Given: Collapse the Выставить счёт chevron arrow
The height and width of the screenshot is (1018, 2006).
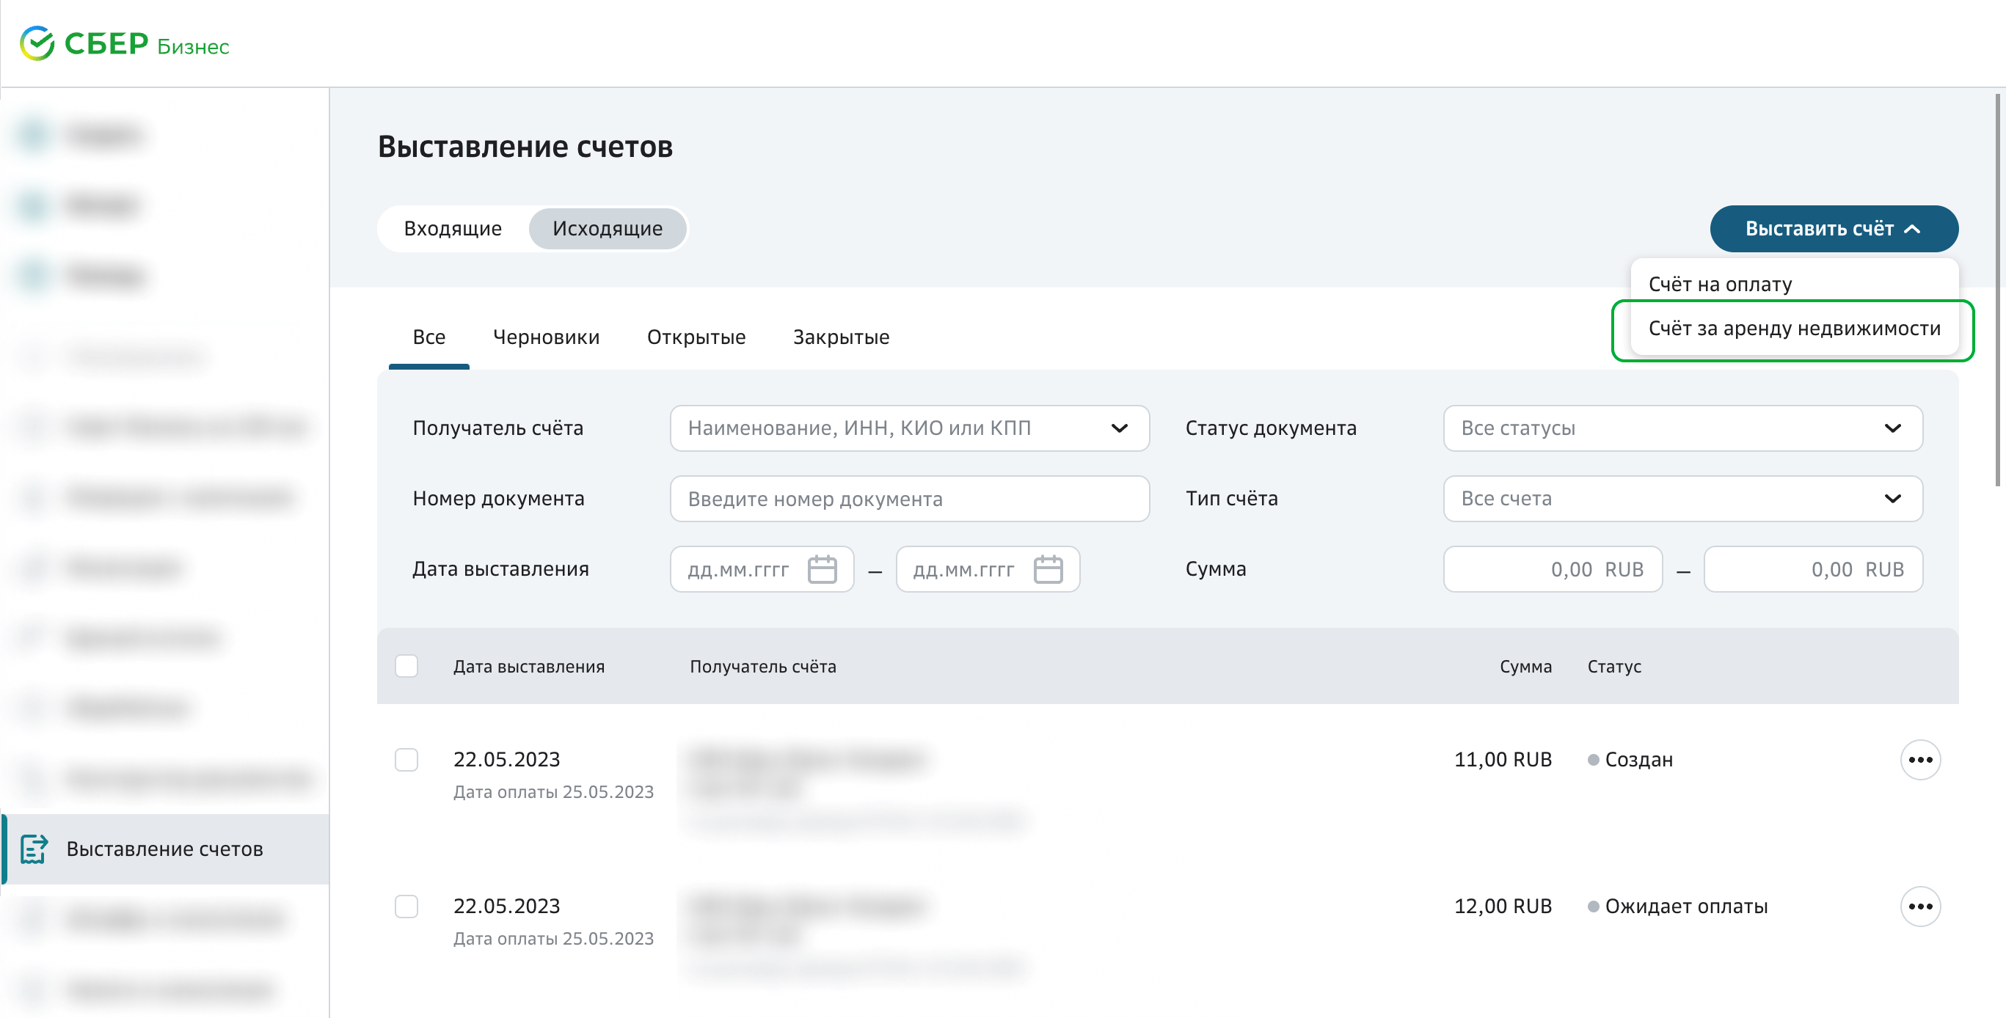Looking at the screenshot, I should click(x=1913, y=229).
